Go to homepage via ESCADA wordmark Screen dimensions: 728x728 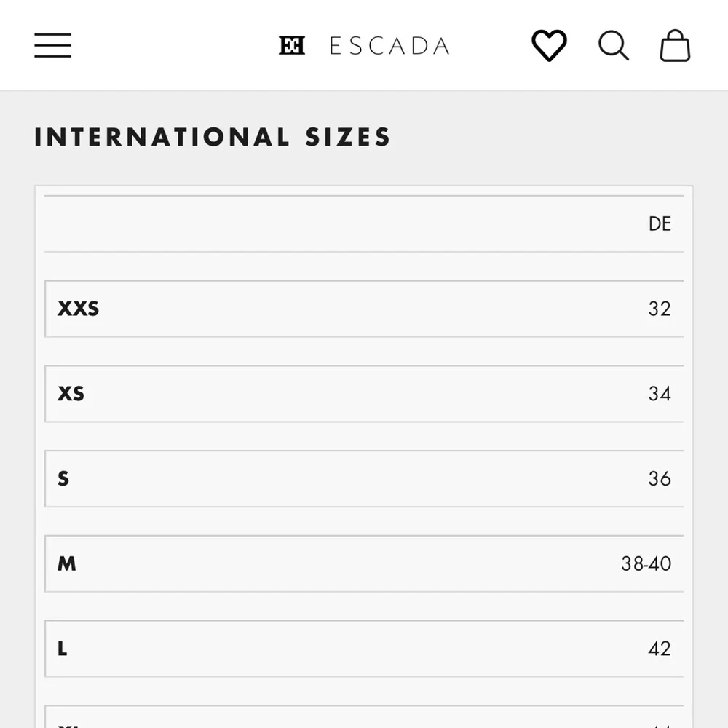(x=389, y=46)
